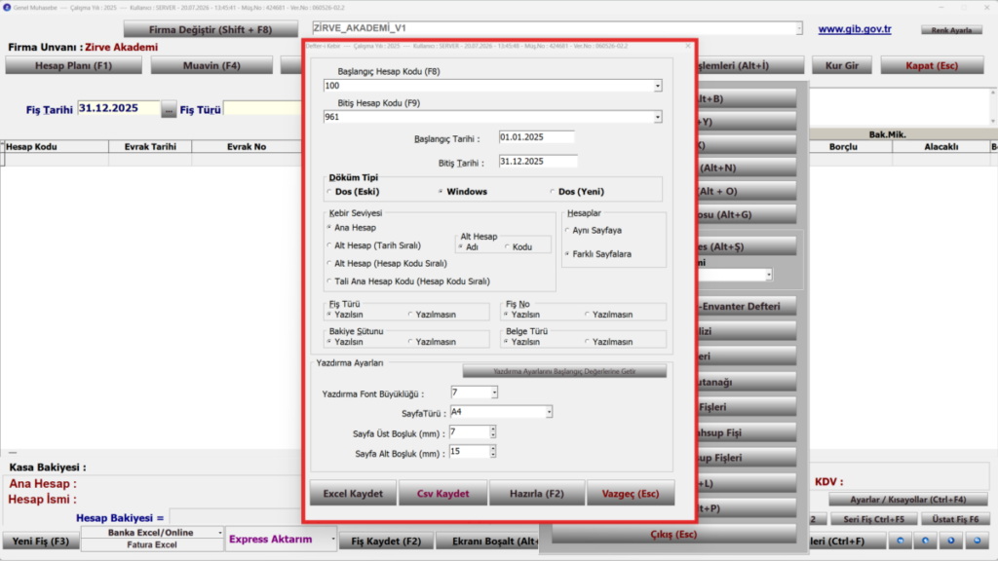This screenshot has height=561, width=998.
Task: Click the Hesap Kodu column header
Action: (x=56, y=146)
